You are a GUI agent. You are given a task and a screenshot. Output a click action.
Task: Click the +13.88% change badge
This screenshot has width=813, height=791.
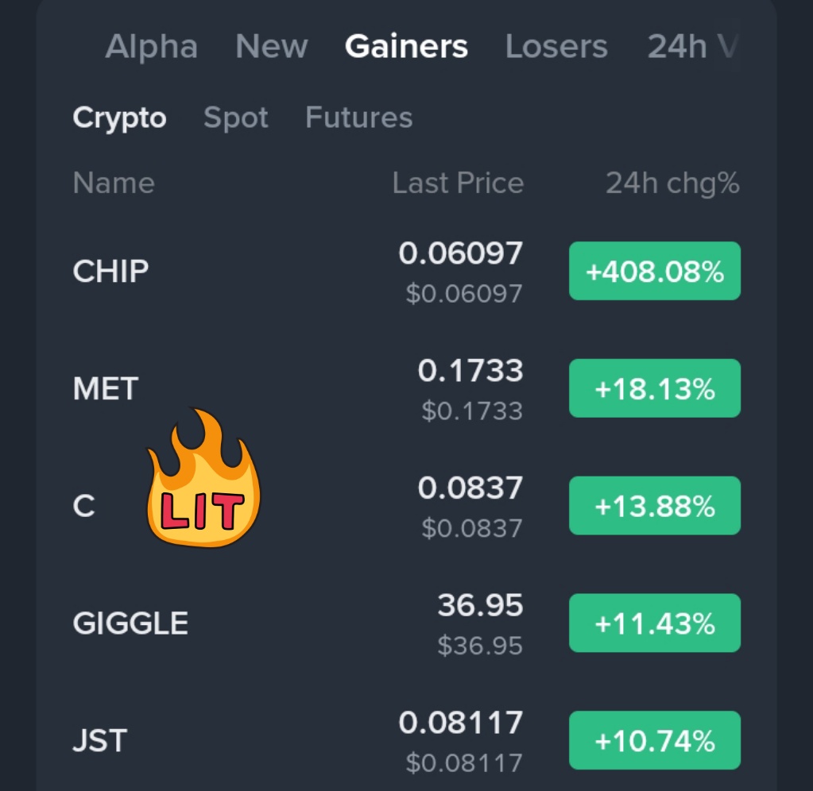pyautogui.click(x=654, y=506)
